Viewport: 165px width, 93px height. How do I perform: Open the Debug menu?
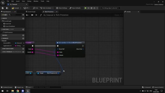29,1
